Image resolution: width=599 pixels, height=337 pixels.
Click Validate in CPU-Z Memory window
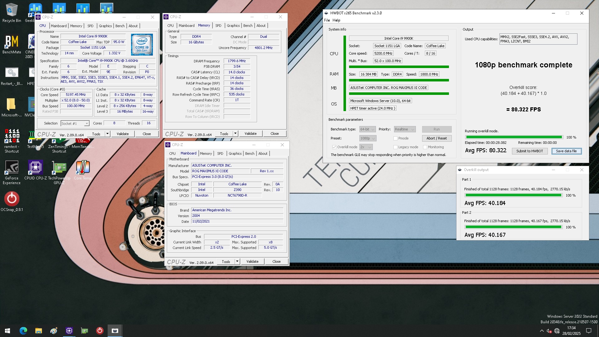[x=251, y=134]
